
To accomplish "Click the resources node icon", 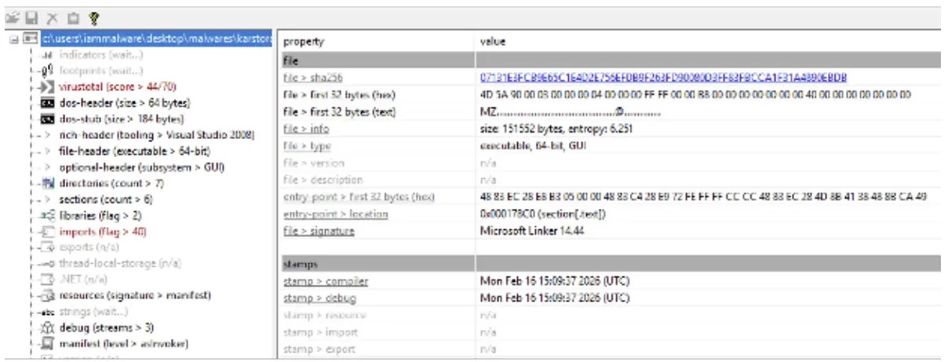I will click(46, 296).
